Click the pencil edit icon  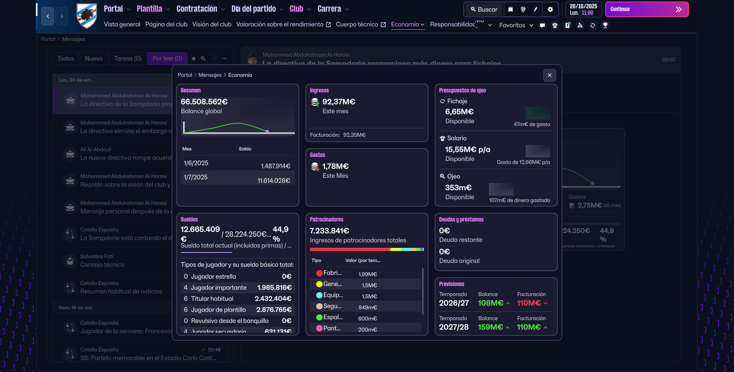point(536,10)
